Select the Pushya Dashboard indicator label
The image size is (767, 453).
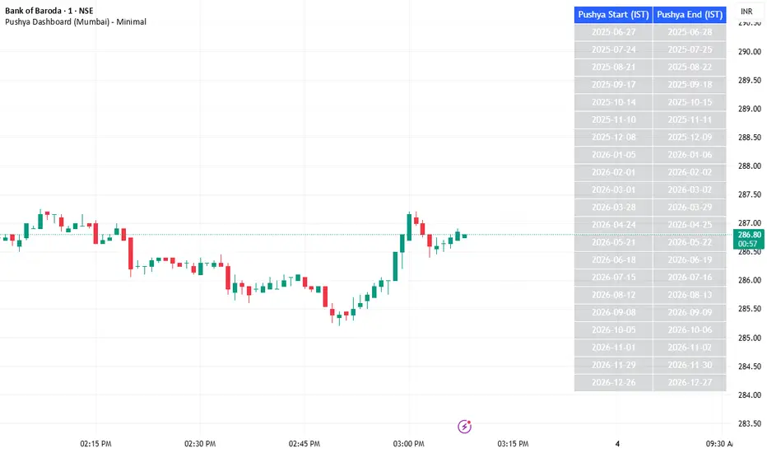point(75,21)
